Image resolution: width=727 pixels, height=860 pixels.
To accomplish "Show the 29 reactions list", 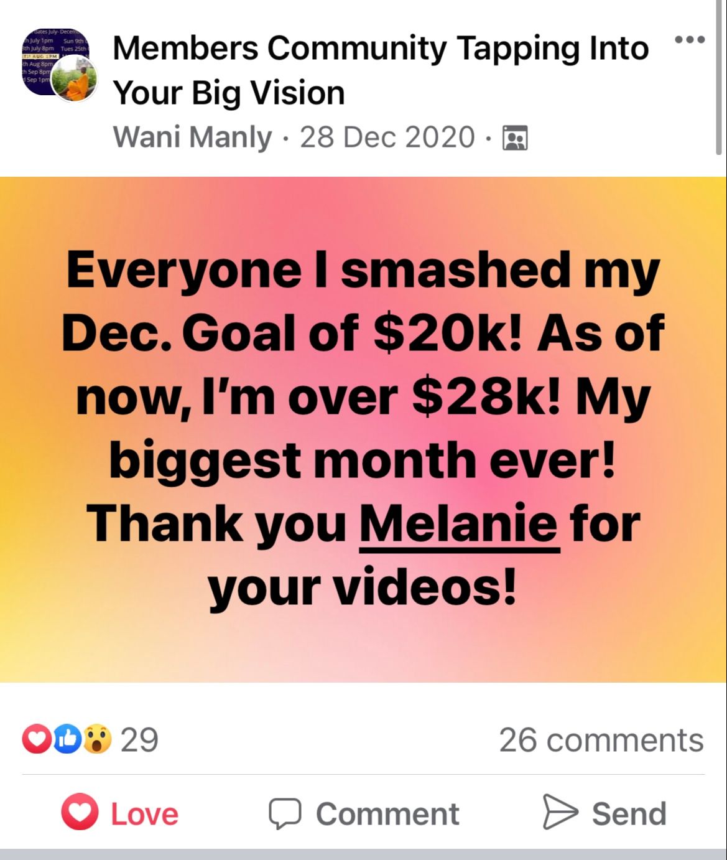I will (x=90, y=739).
